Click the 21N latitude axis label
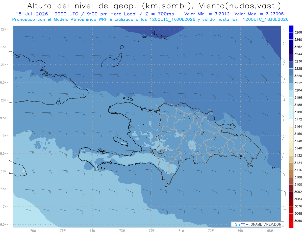Viewport: 303px width, 234px height. (4, 65)
